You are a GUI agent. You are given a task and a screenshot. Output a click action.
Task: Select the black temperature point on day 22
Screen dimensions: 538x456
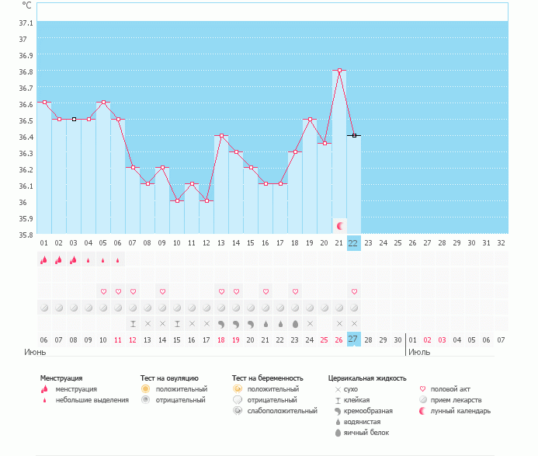tap(354, 135)
